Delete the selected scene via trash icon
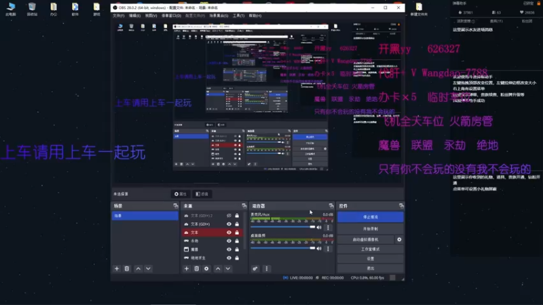This screenshot has width=543, height=305. click(x=127, y=268)
